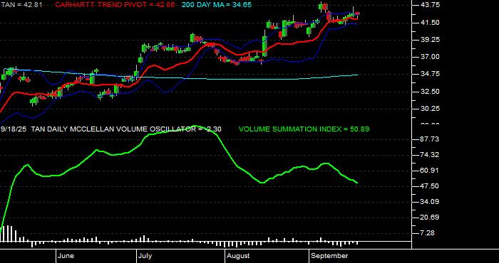499x263 pixels.
Task: Click the 20.69 oscillator axis value
Action: 431,218
